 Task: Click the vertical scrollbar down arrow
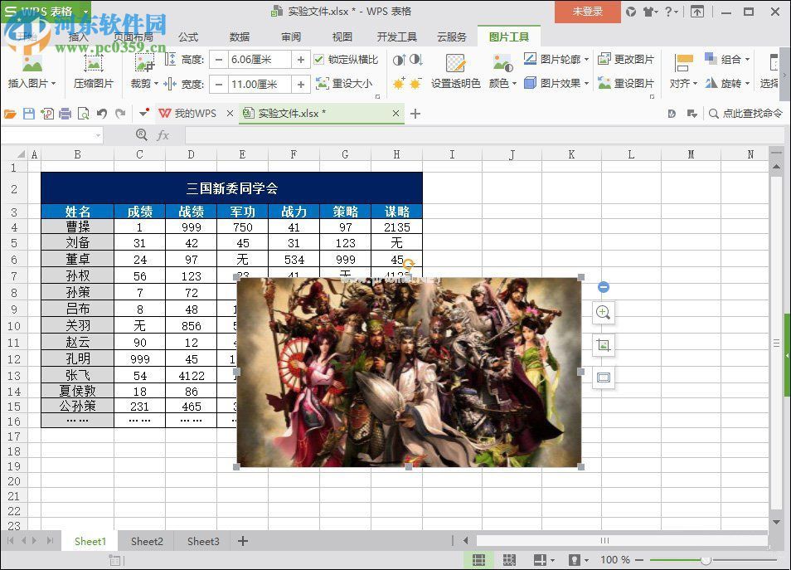click(776, 522)
